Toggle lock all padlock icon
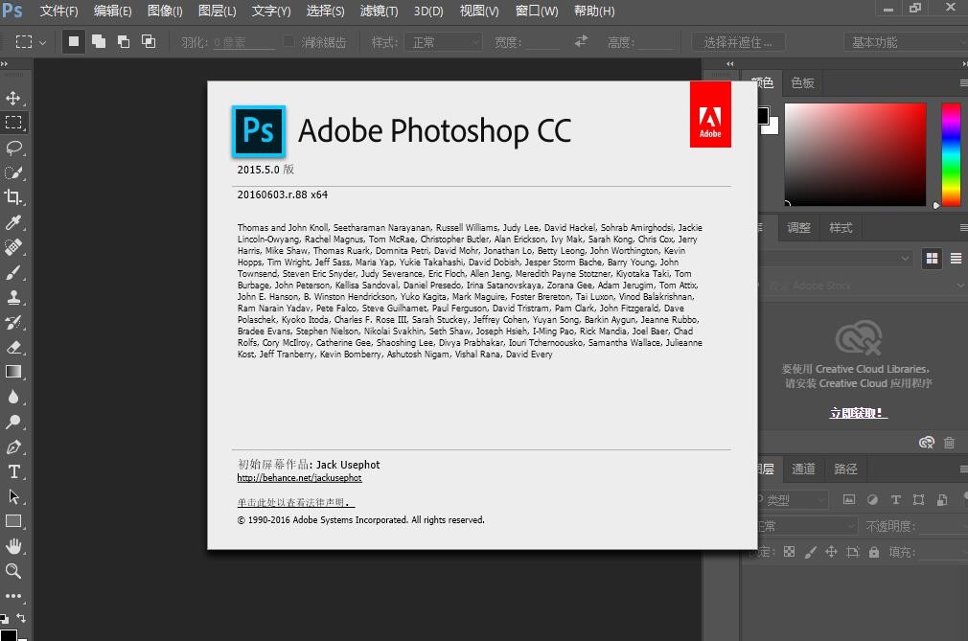Image resolution: width=968 pixels, height=641 pixels. [x=873, y=552]
